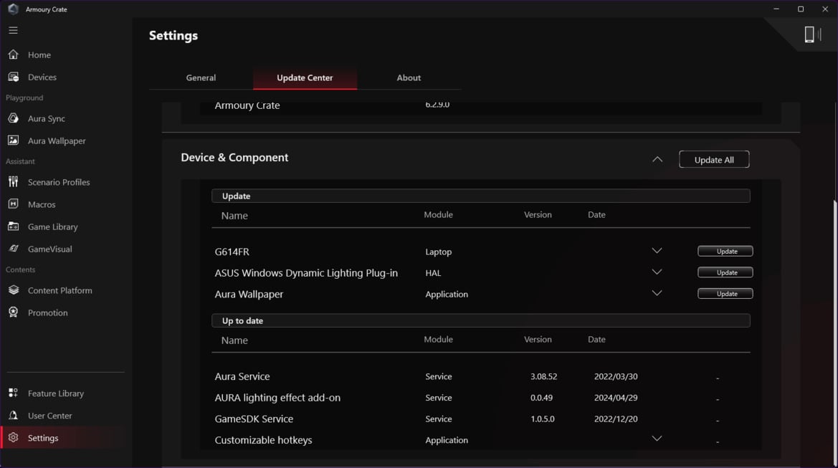Click the Feature Library icon

point(14,393)
